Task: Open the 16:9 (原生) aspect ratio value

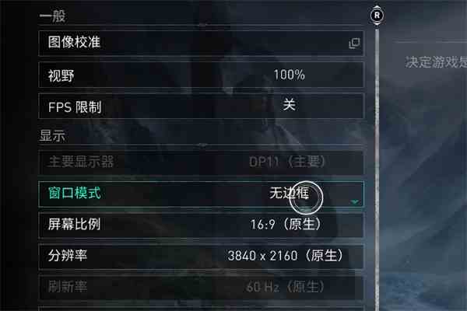Action: (286, 224)
